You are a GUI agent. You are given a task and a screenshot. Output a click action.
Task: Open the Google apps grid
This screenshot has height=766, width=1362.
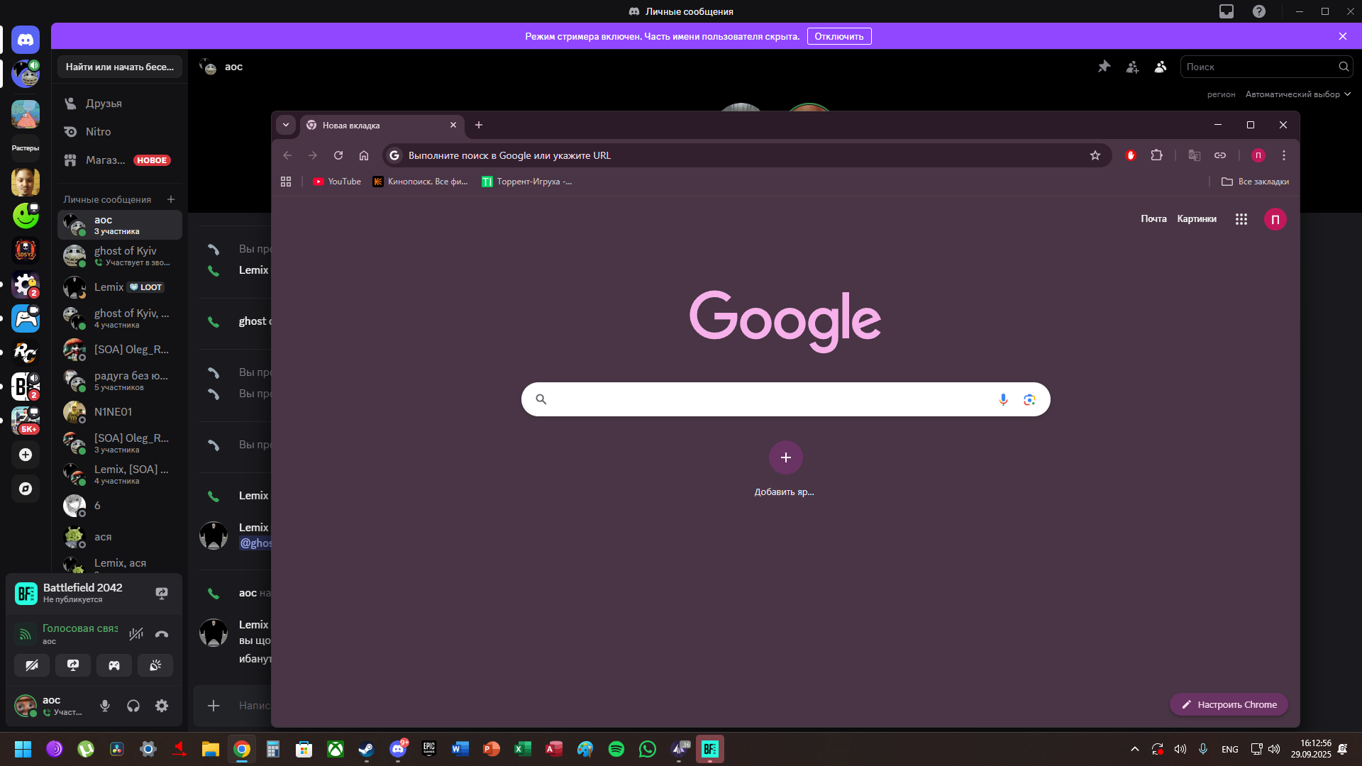(x=1241, y=219)
